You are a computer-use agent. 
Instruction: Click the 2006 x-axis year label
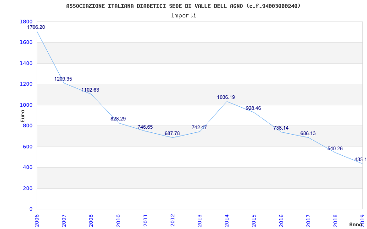37,220
